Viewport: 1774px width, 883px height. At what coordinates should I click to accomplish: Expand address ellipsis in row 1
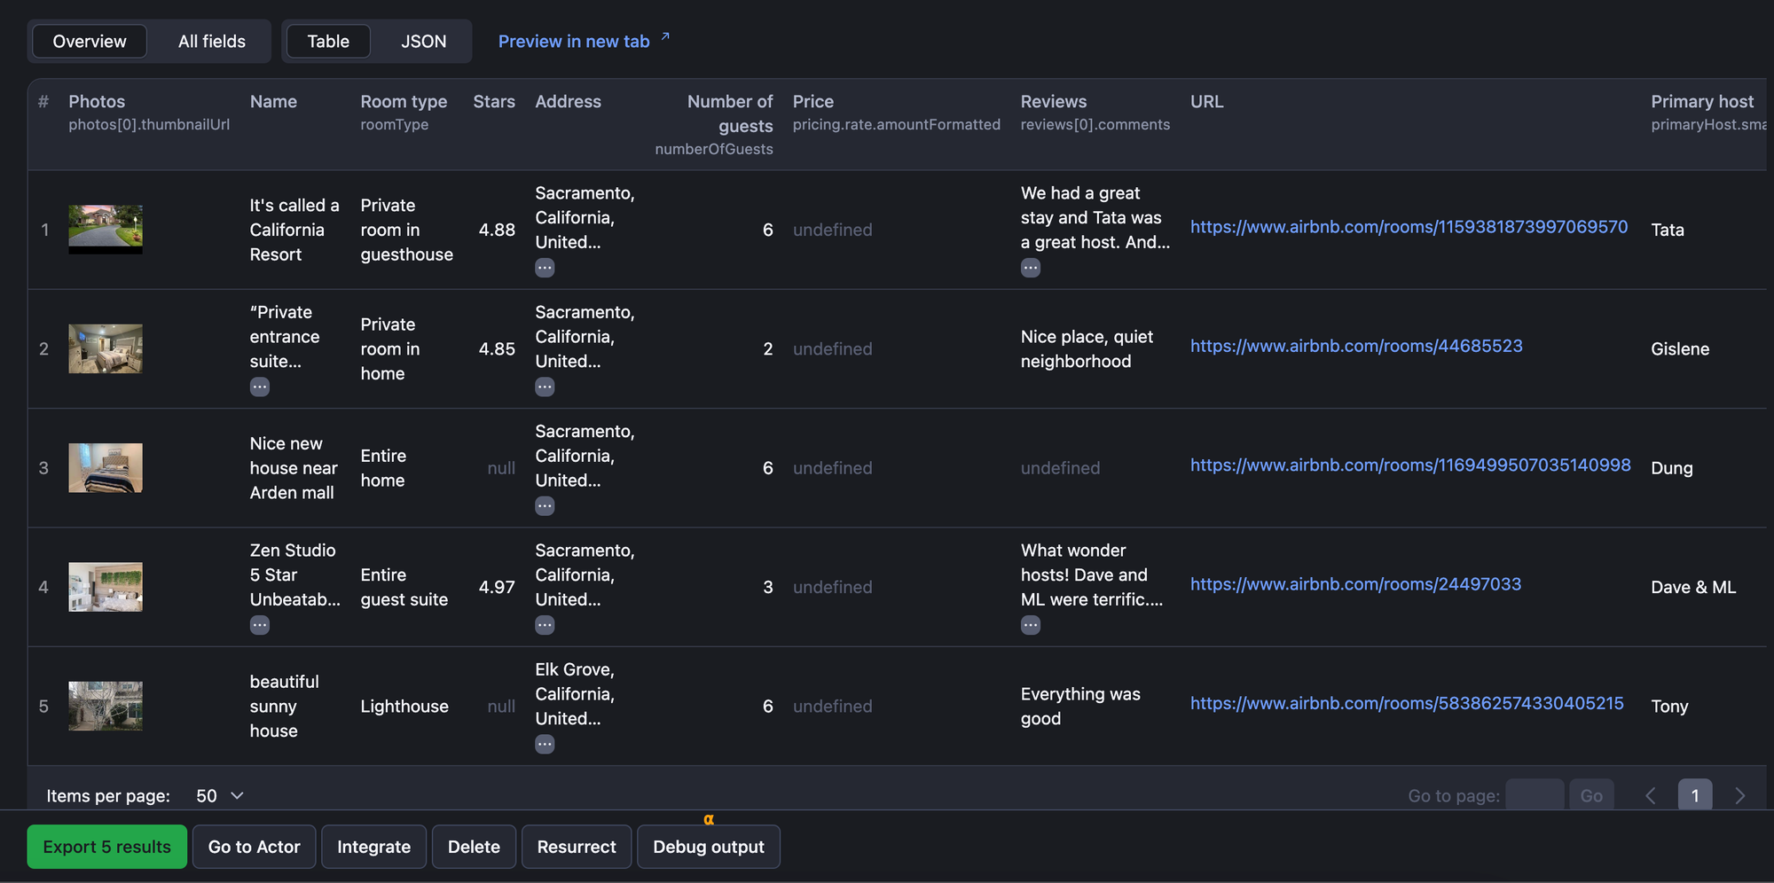545,268
